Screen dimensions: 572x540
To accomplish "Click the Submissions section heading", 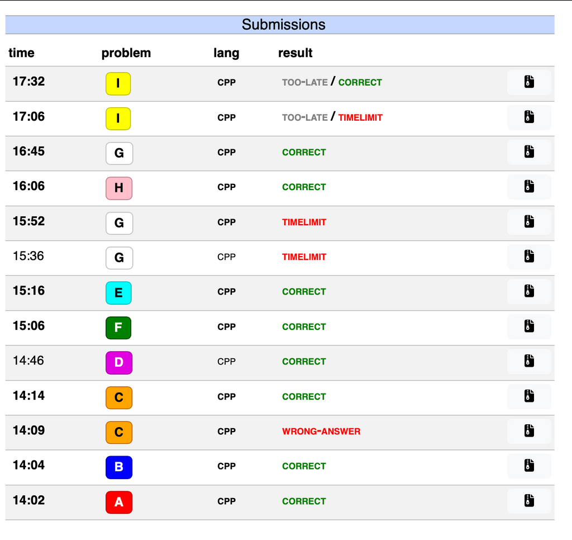I will coord(283,25).
